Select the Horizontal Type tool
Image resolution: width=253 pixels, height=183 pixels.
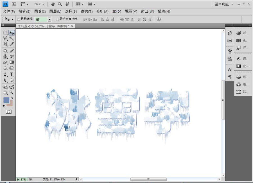pos(12,74)
